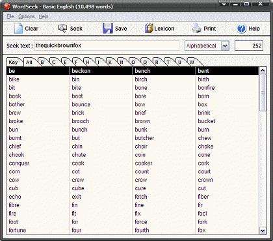273x241 pixels.
Task: Select the F letter tab
Action: click(76, 63)
